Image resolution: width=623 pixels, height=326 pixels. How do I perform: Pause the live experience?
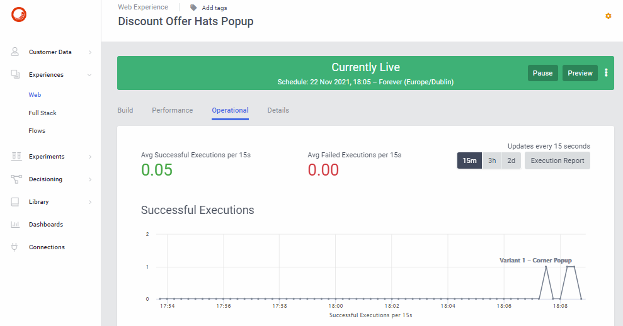point(542,73)
